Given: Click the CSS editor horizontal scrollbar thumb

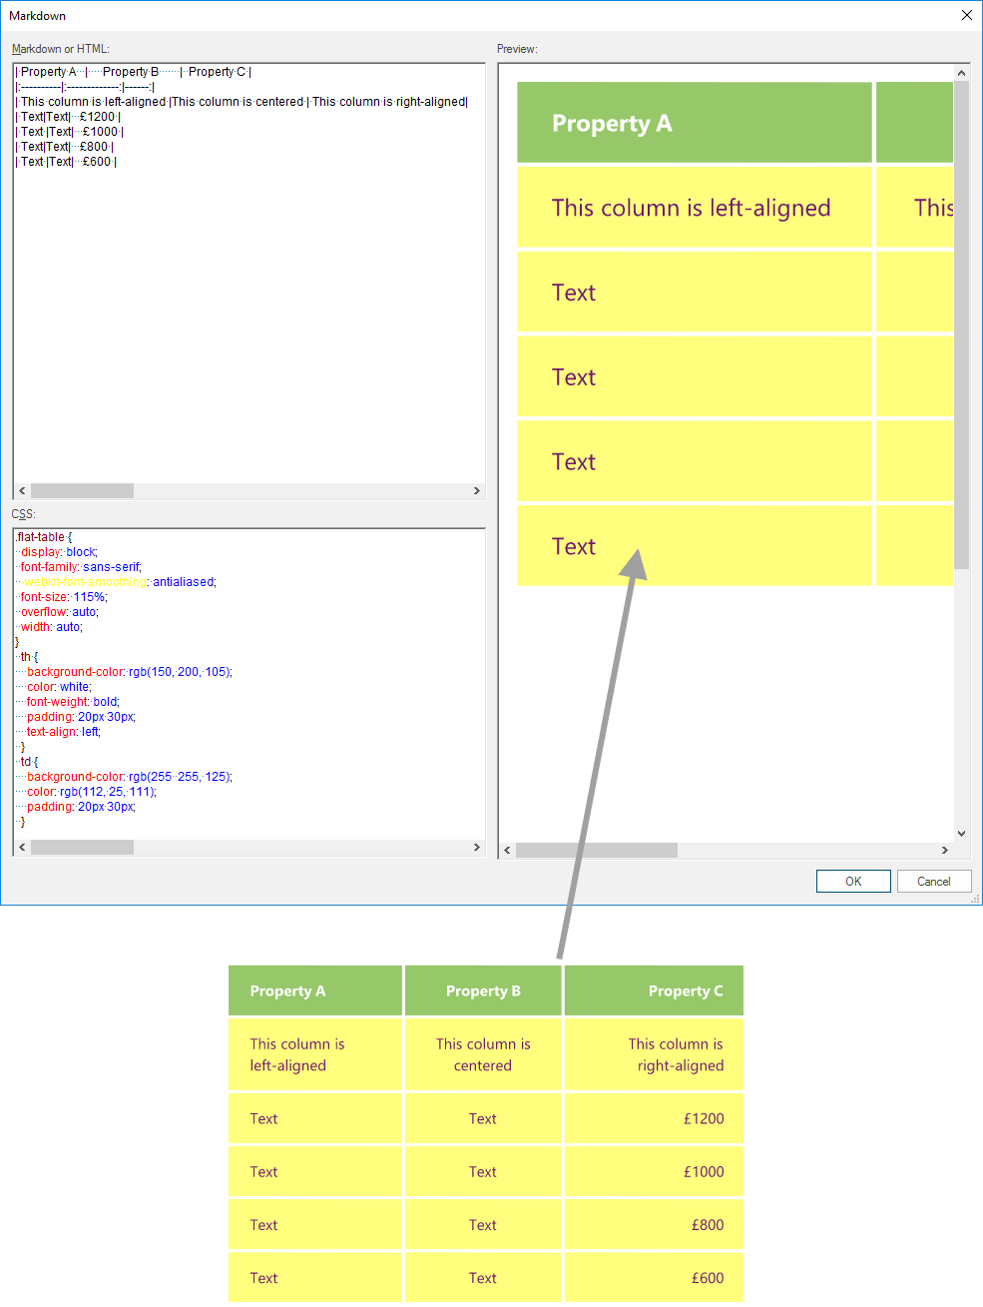Looking at the screenshot, I should click(82, 848).
